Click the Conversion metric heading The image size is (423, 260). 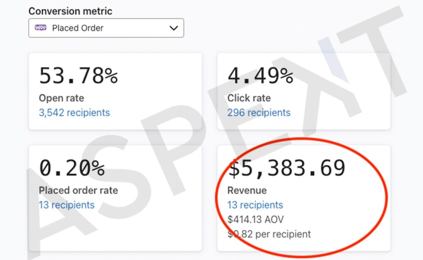click(70, 11)
